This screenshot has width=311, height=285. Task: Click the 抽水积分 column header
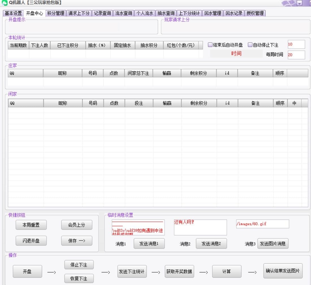pyautogui.click(x=149, y=45)
